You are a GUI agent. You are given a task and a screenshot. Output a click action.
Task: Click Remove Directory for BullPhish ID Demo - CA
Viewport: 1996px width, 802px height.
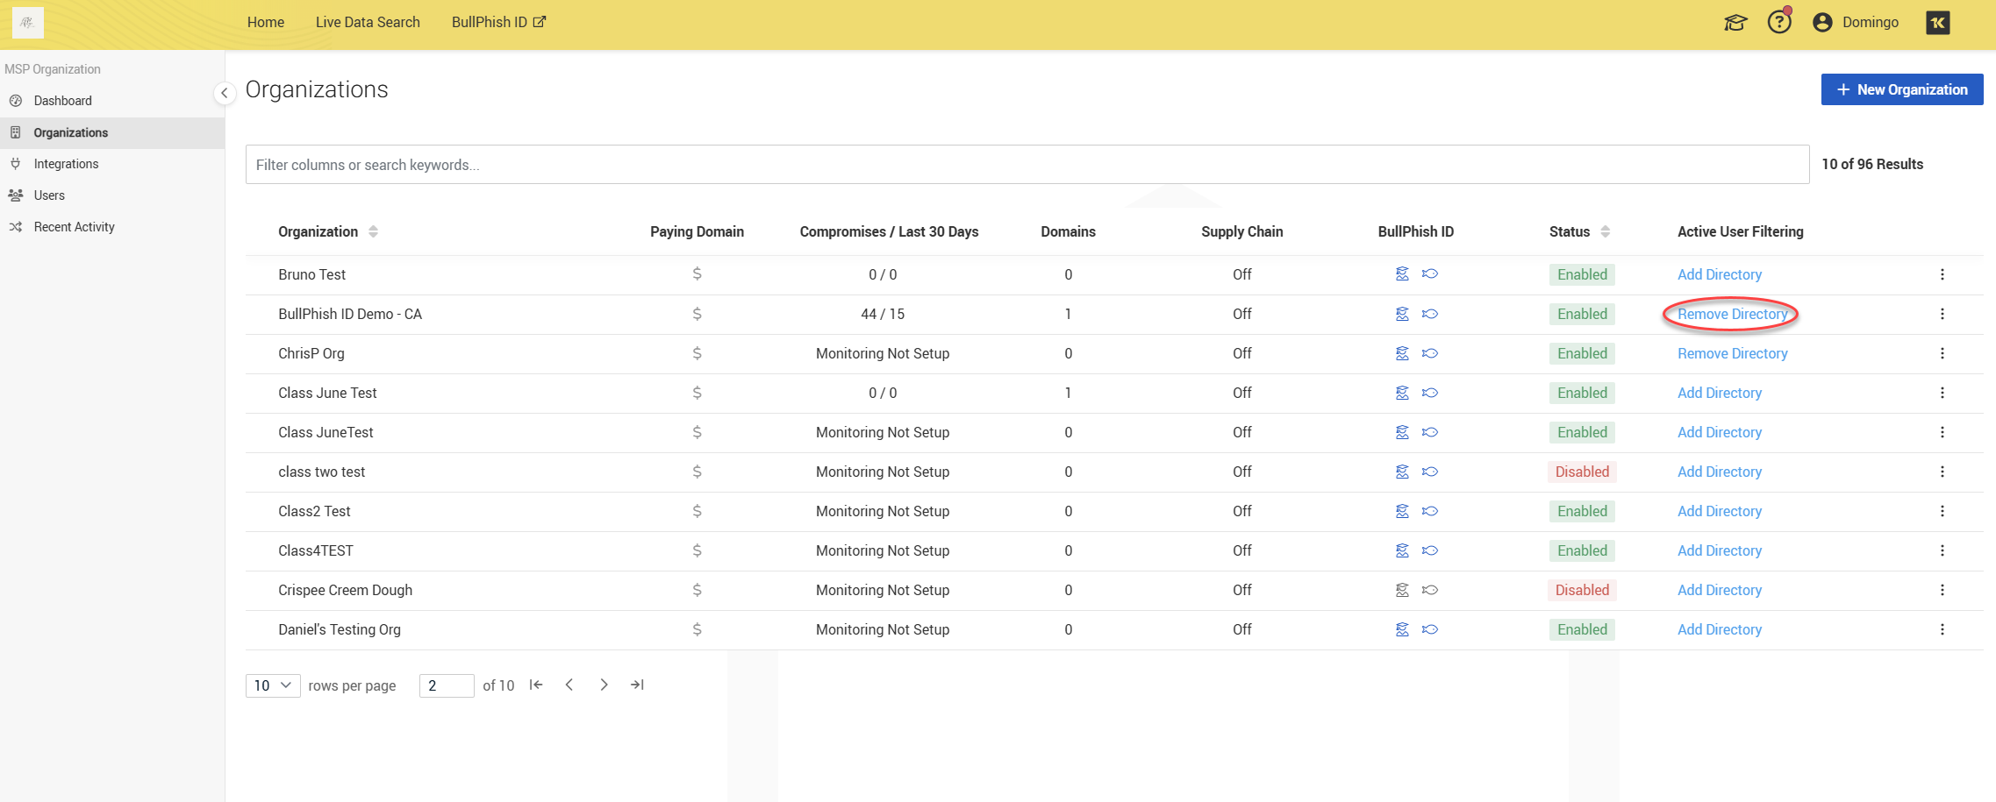click(x=1732, y=314)
